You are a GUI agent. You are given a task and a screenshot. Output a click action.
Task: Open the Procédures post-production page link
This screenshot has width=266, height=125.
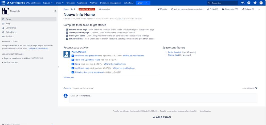[87, 56]
